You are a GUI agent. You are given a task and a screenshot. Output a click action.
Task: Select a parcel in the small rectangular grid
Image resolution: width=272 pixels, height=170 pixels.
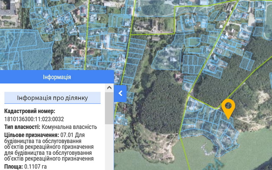click(x=193, y=63)
